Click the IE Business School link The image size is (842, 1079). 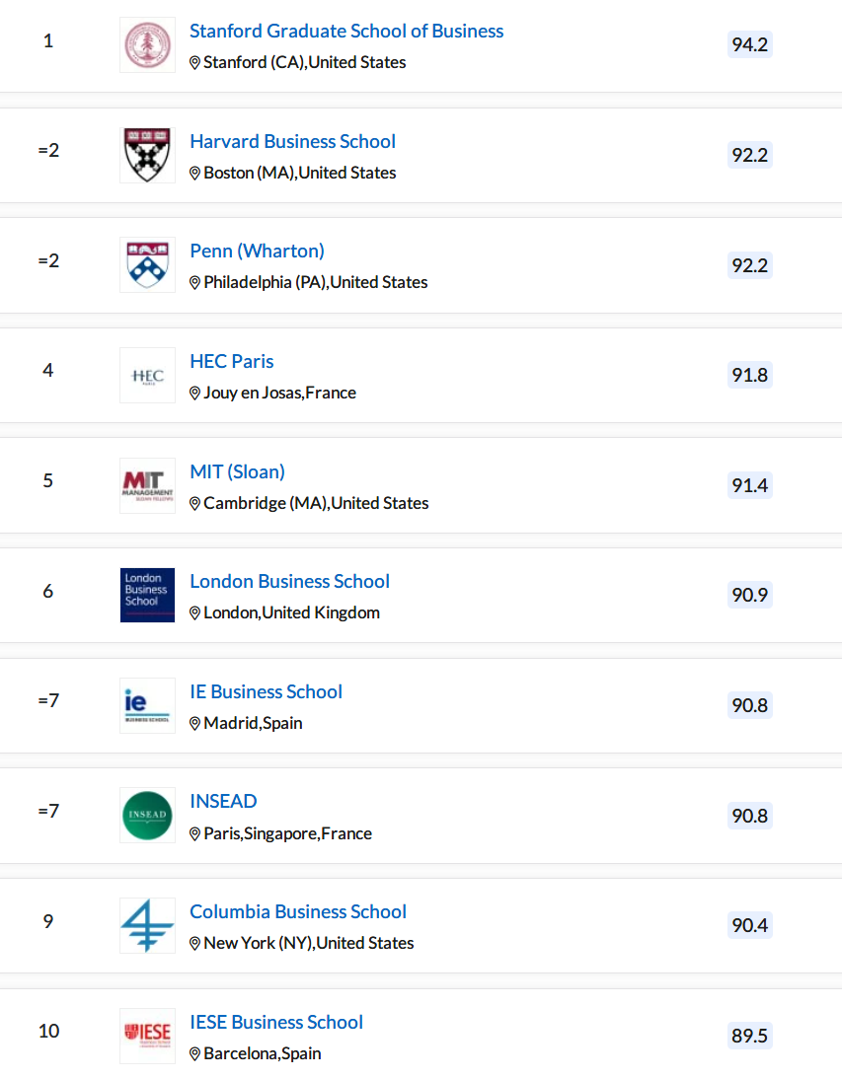tap(266, 691)
